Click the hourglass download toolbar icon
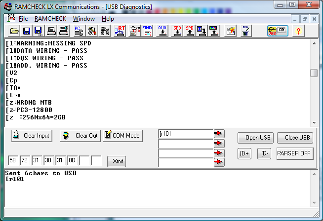 point(202,31)
